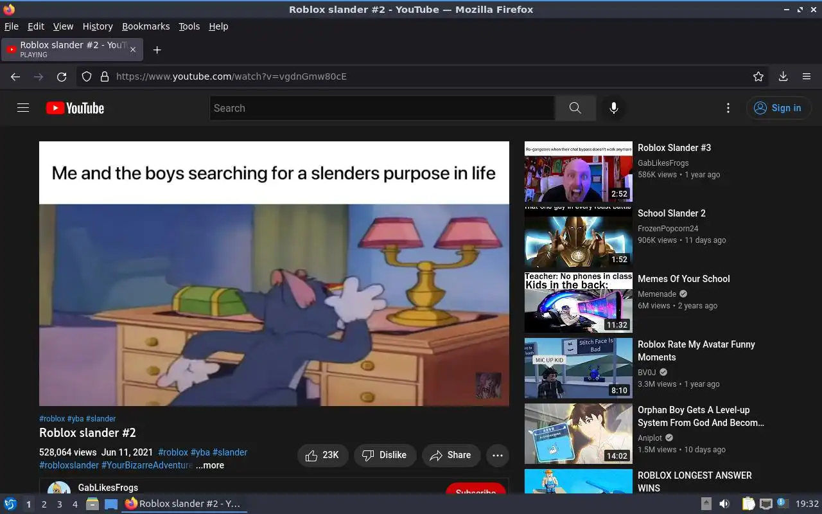Switch to workspace 3 on taskbar
This screenshot has height=514, width=822.
59,504
